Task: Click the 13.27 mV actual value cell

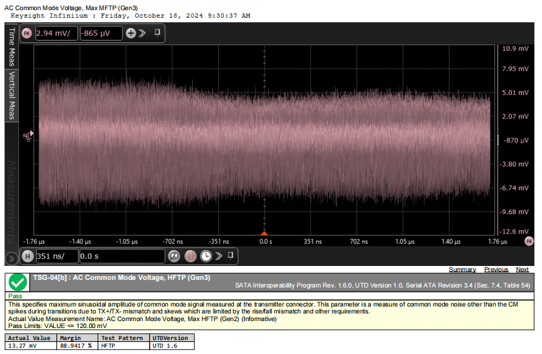Action: [31, 346]
